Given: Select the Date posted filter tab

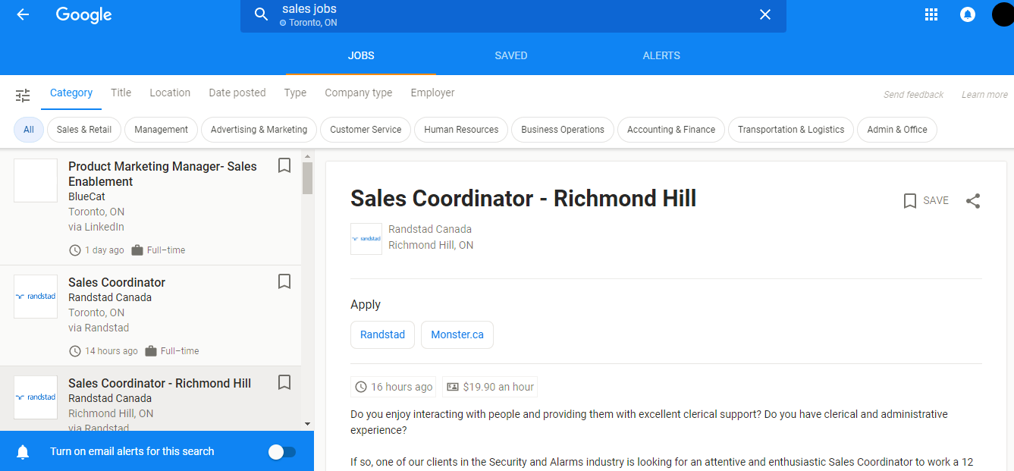Looking at the screenshot, I should [237, 93].
